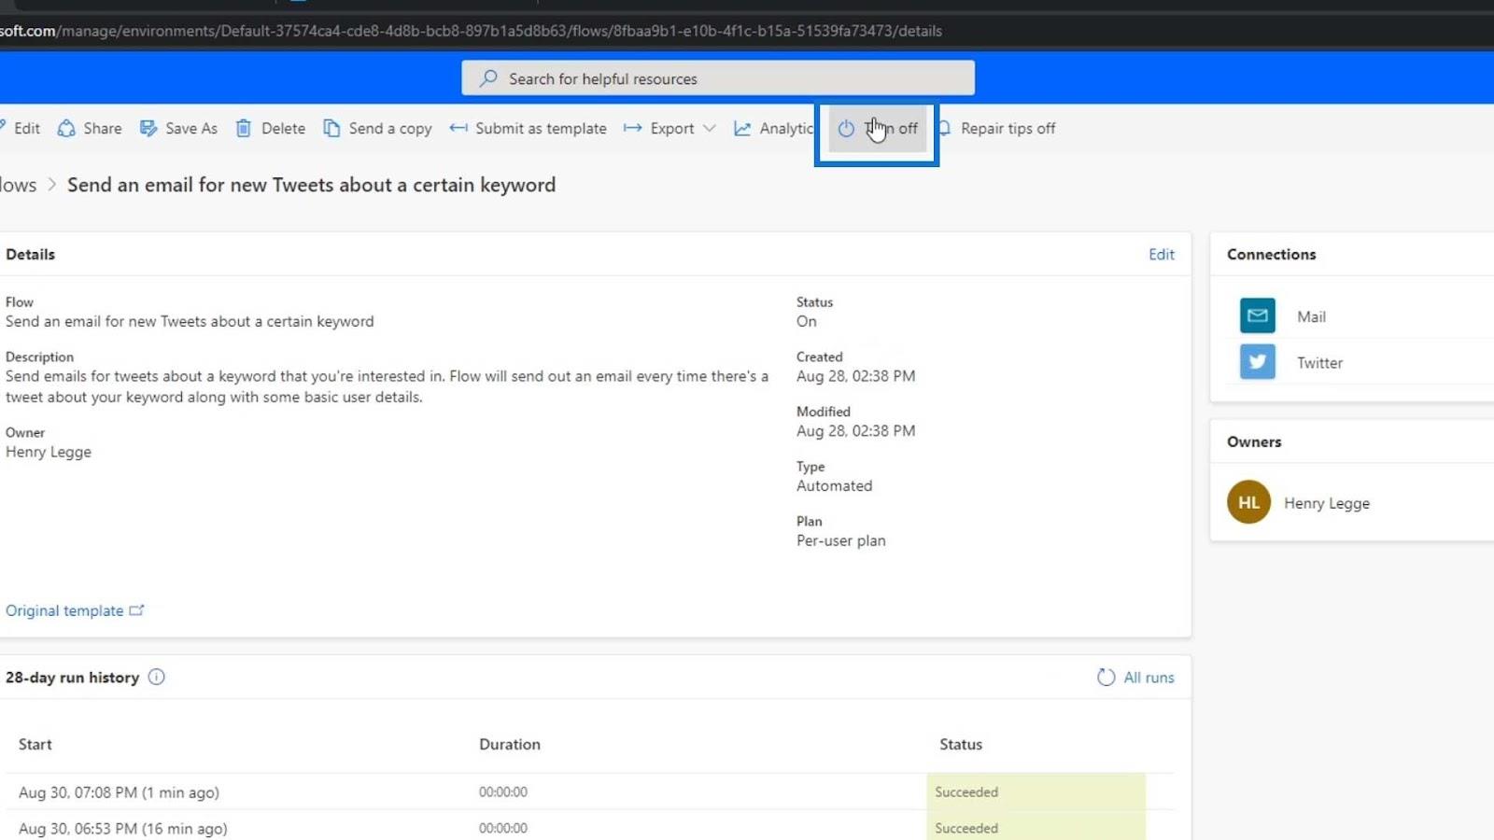Click the Per-user plan value
This screenshot has width=1494, height=840.
pos(840,540)
